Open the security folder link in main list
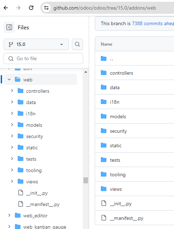 tap(118, 131)
